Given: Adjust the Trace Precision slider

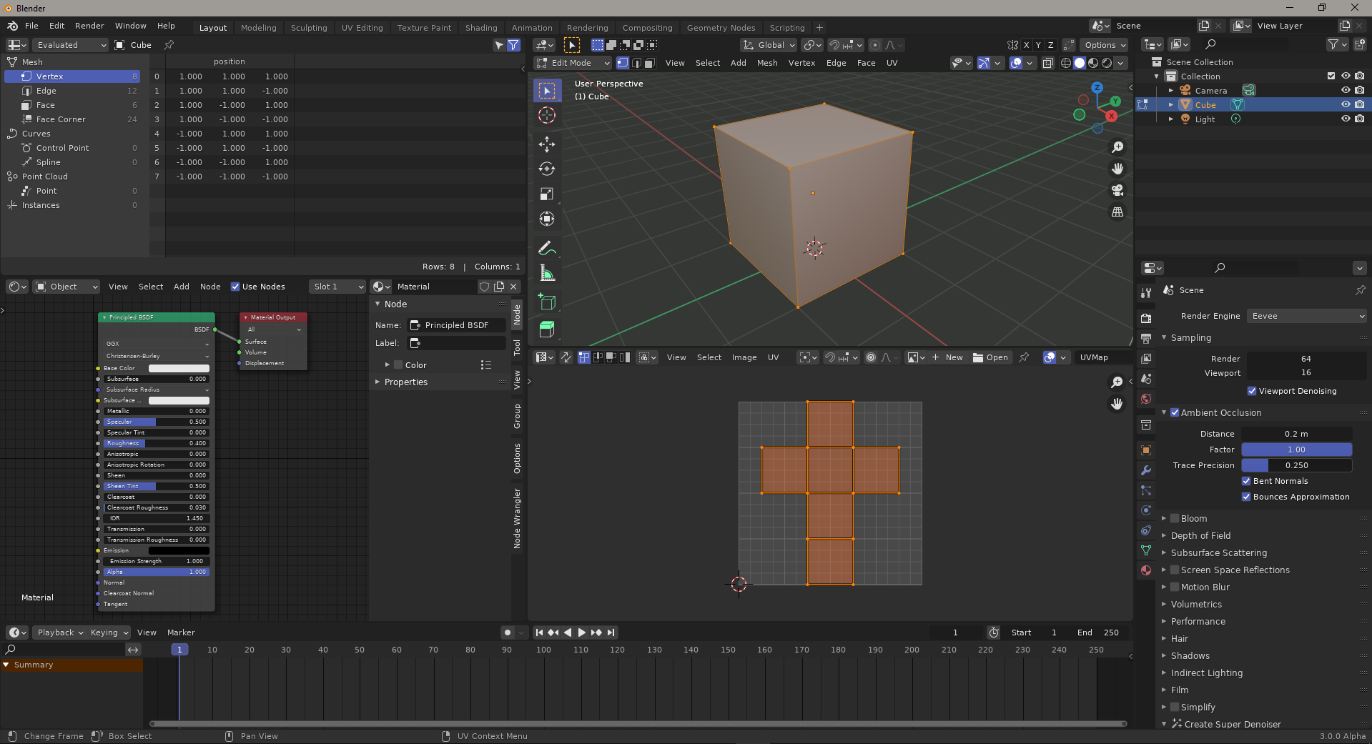Looking at the screenshot, I should pyautogui.click(x=1296, y=465).
